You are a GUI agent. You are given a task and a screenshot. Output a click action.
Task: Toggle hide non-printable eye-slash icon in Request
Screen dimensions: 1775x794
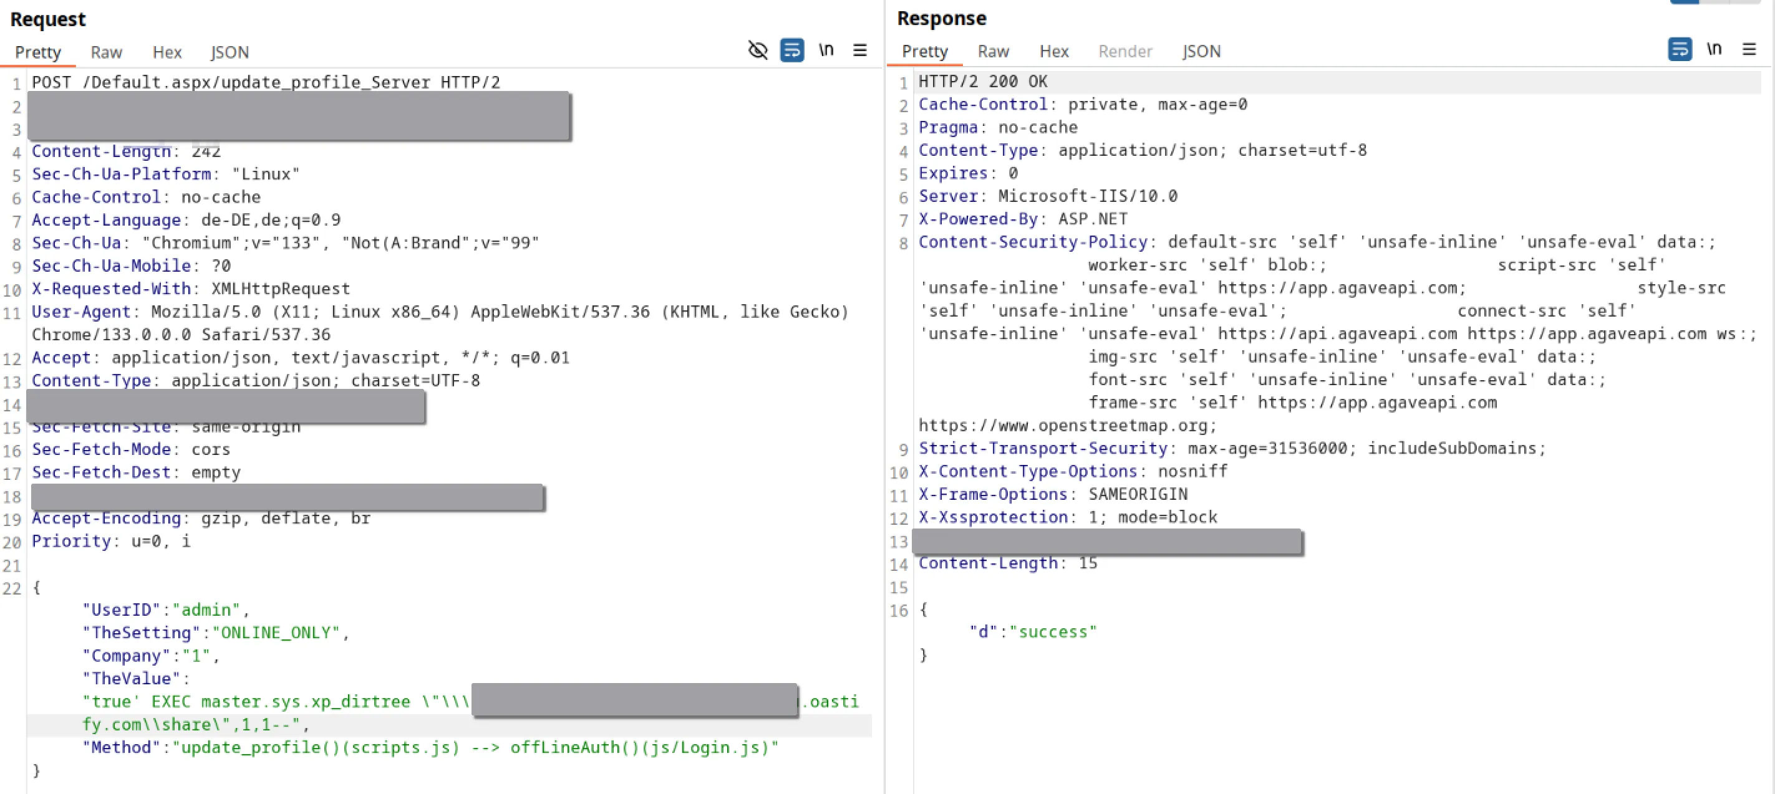(758, 50)
